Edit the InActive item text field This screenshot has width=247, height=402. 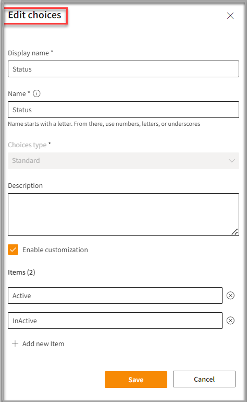[x=115, y=321]
